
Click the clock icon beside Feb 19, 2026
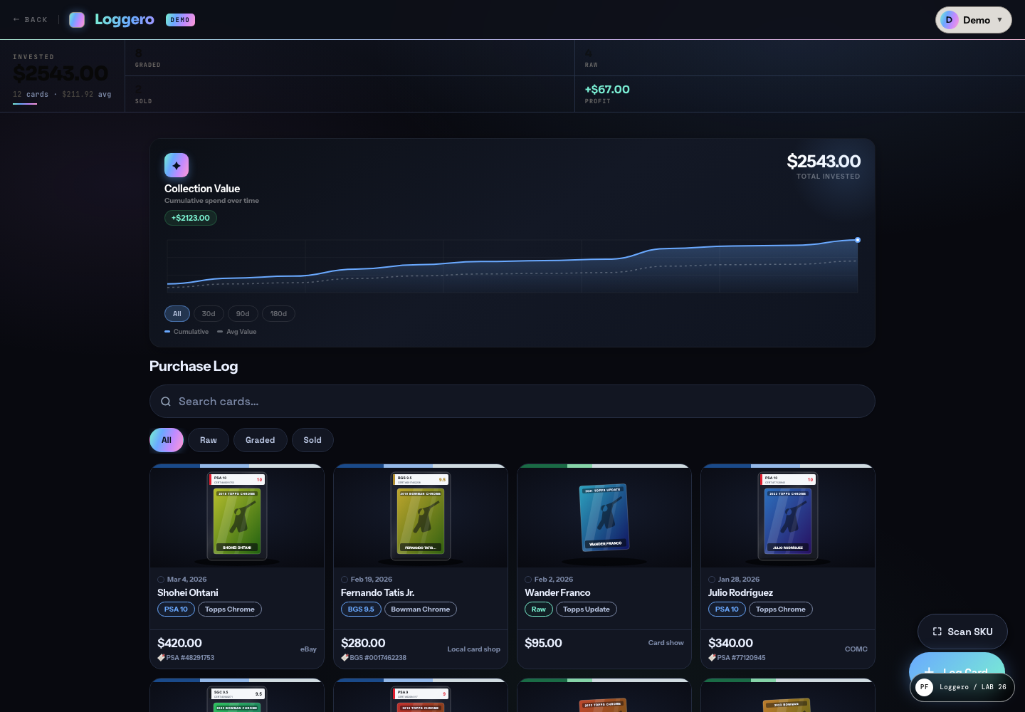point(345,580)
